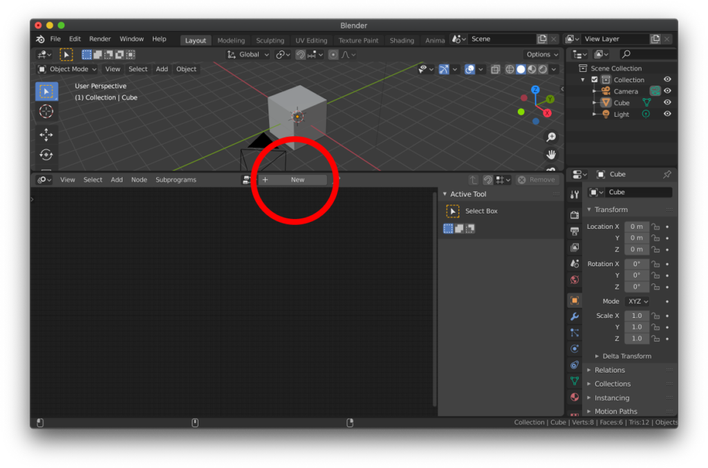Screen dimensions: 708x468
Task: Click the Location X value field
Action: click(637, 227)
